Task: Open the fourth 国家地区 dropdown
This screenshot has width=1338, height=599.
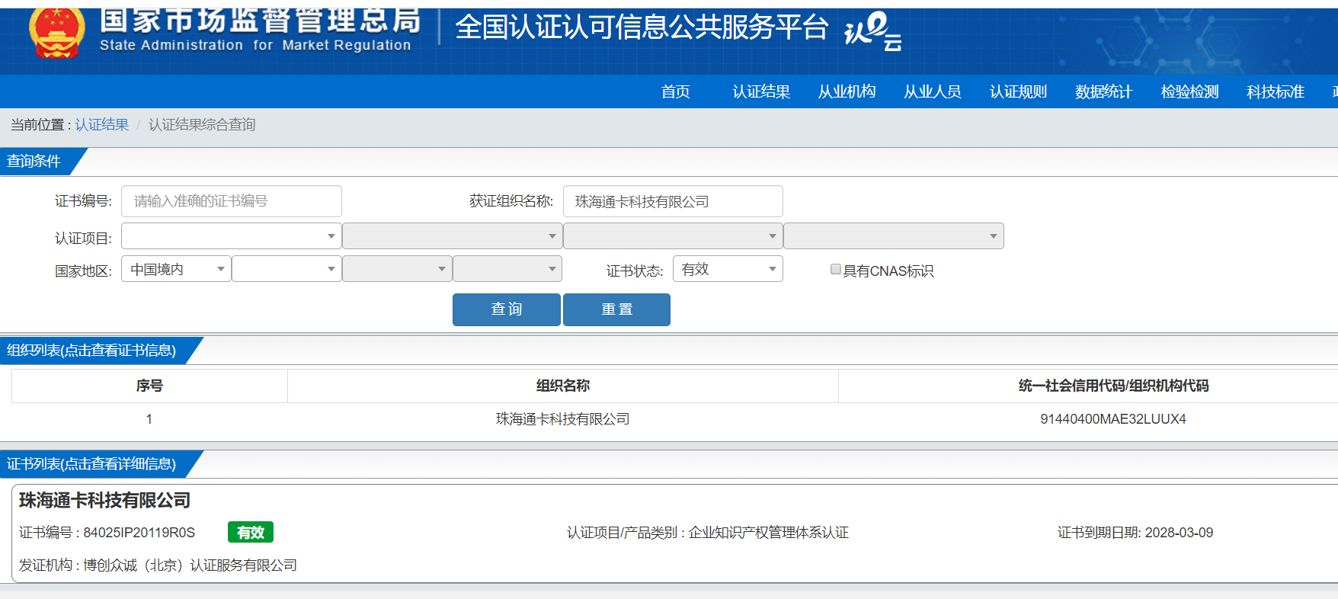Action: point(507,269)
